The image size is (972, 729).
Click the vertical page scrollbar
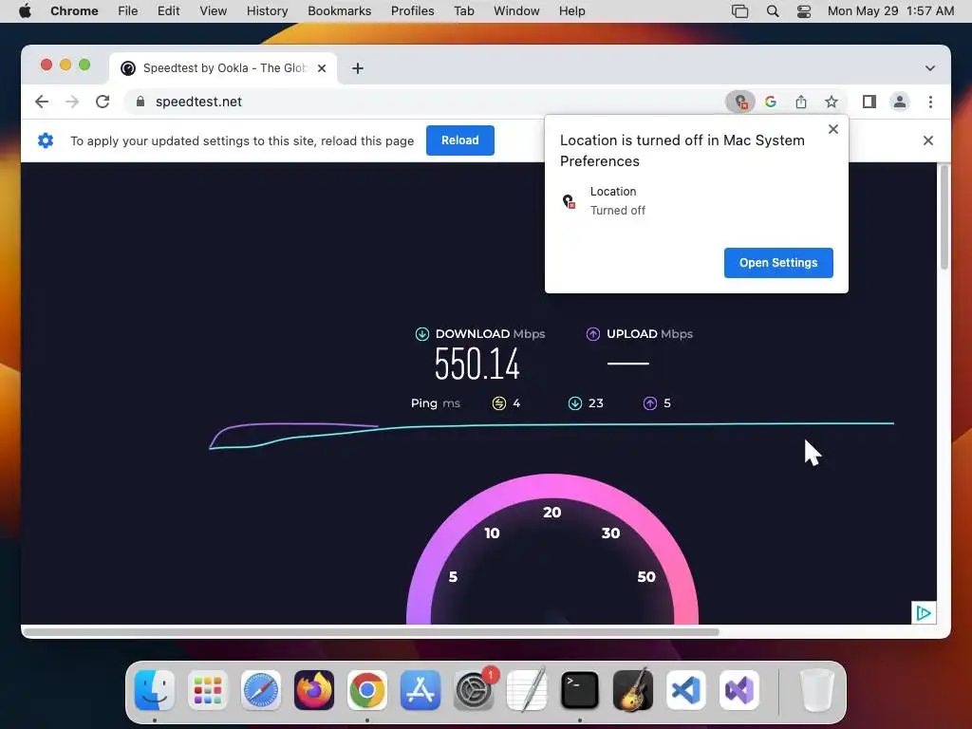(944, 217)
